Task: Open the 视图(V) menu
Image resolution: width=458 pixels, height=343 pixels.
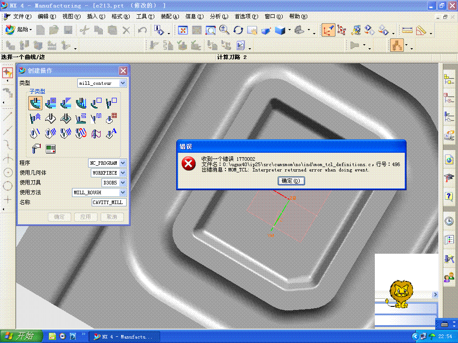Action: [x=71, y=17]
